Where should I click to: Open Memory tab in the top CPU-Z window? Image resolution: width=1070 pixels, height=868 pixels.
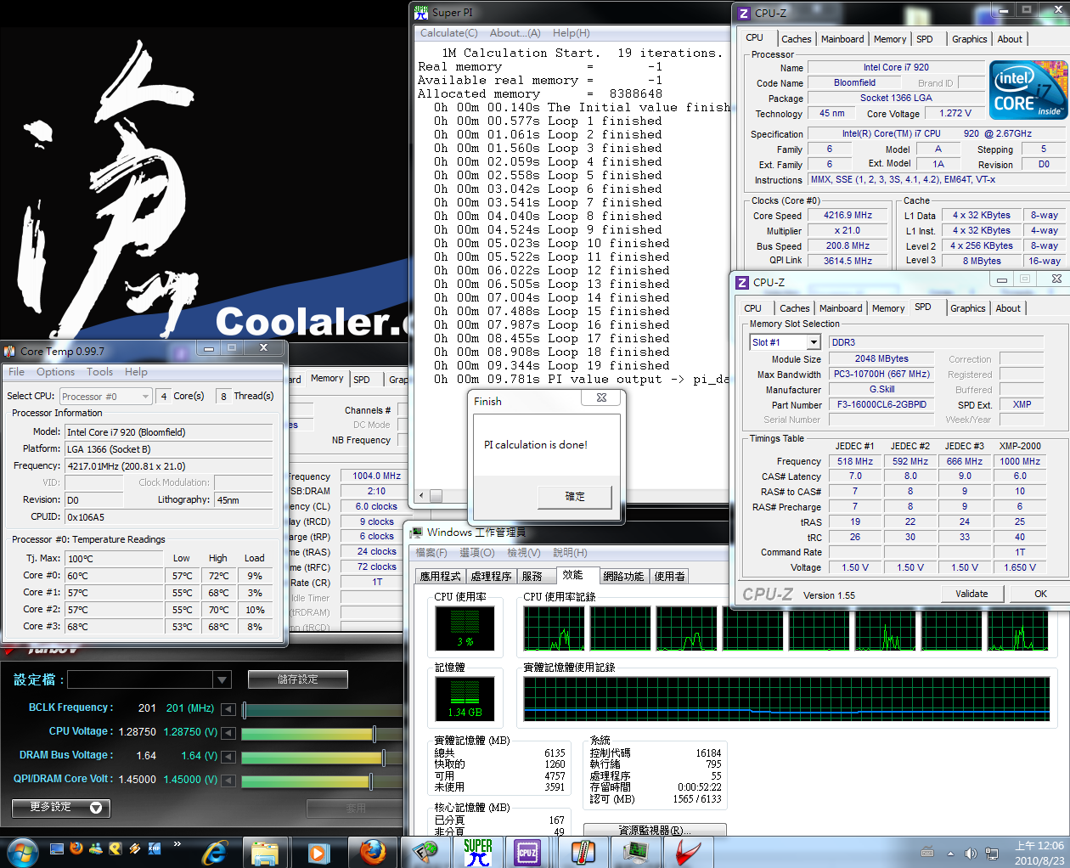tap(889, 39)
